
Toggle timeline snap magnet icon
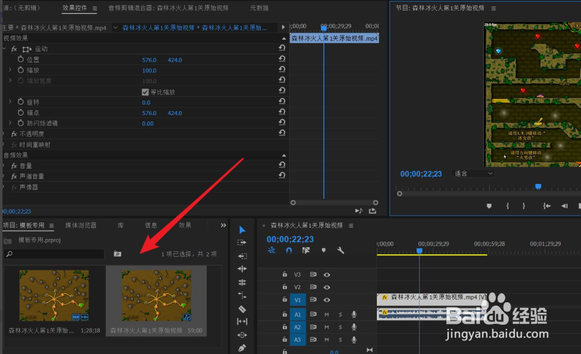tap(289, 250)
